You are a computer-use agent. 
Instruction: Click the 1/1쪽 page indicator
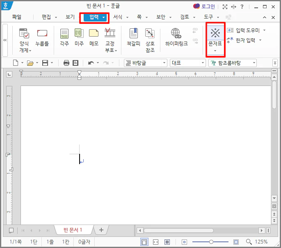[16, 242]
